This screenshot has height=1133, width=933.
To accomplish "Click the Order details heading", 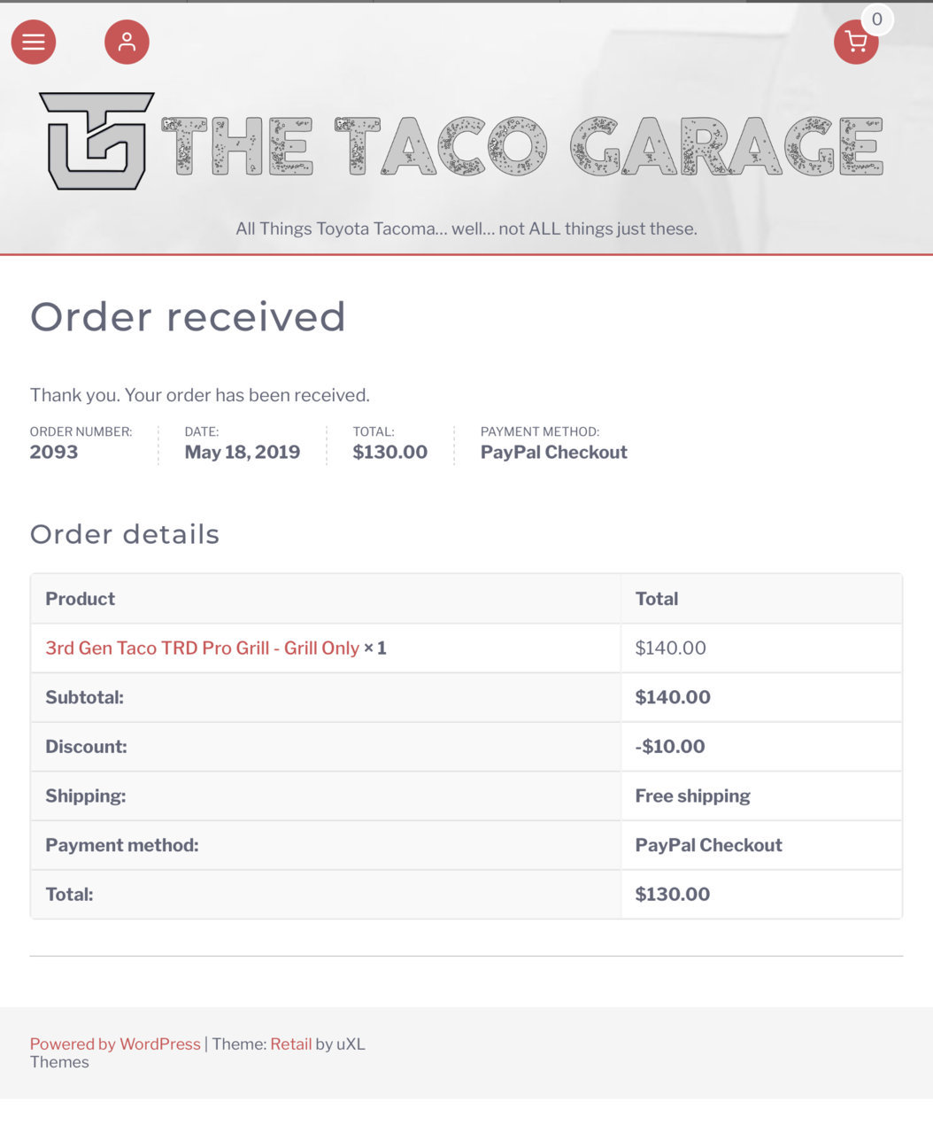I will (125, 534).
